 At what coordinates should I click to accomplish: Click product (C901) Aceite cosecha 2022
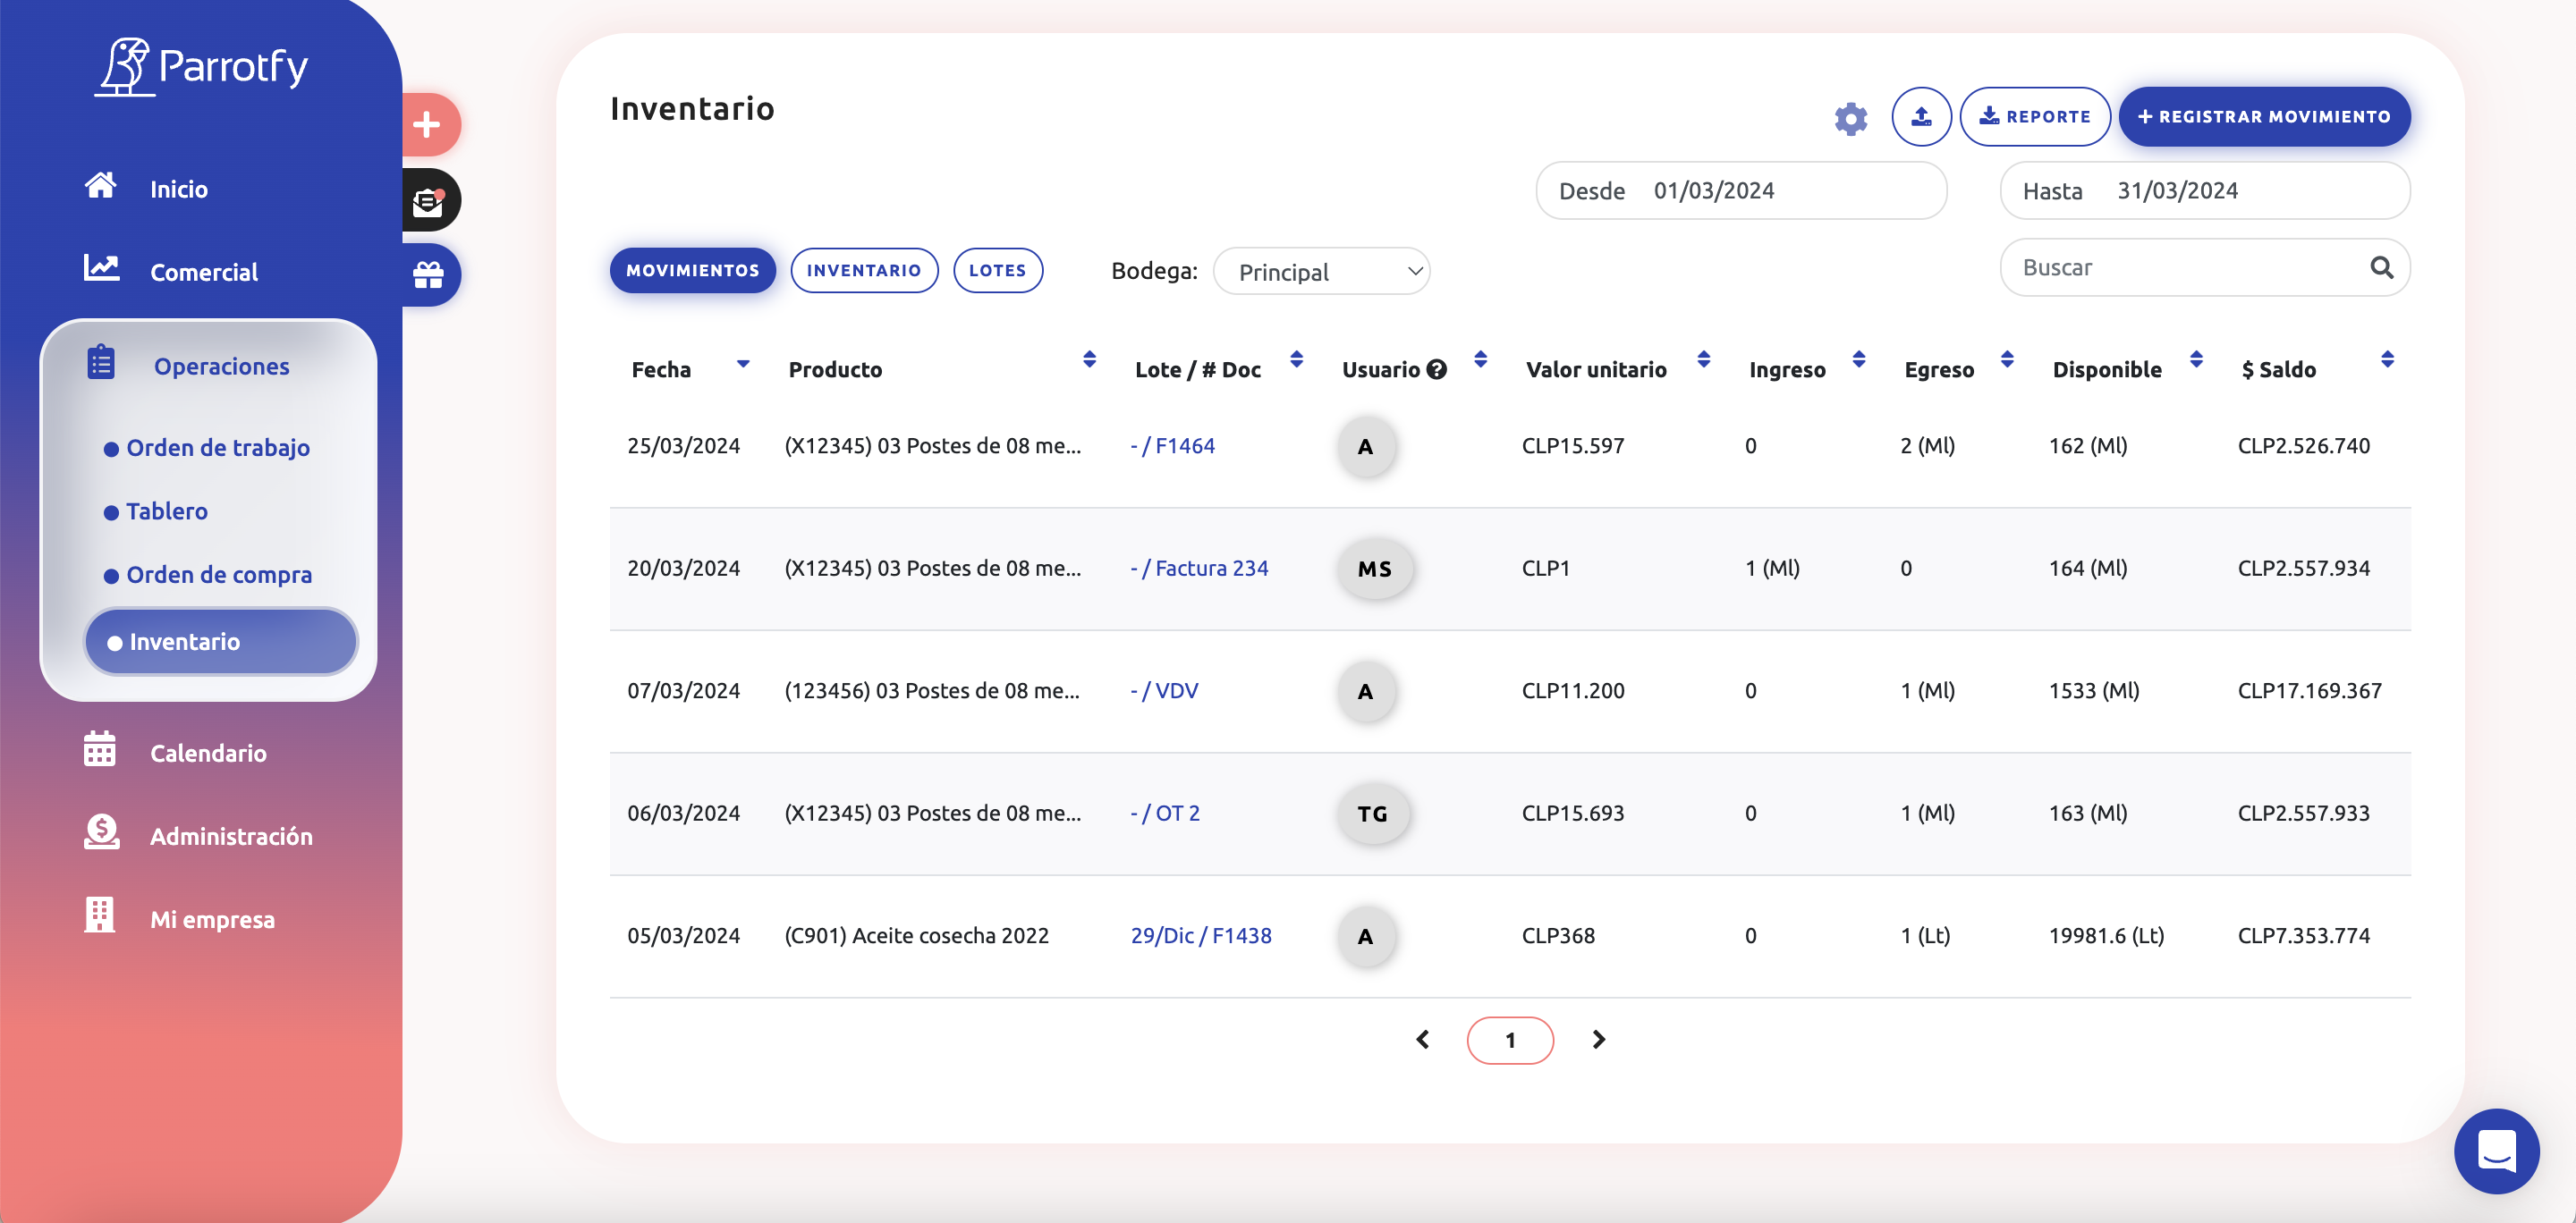(916, 936)
